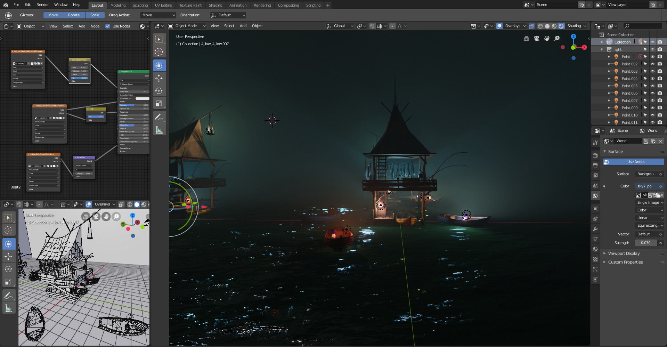Expand the Custom Properties panel
Screen dimensions: 667x347
point(625,262)
